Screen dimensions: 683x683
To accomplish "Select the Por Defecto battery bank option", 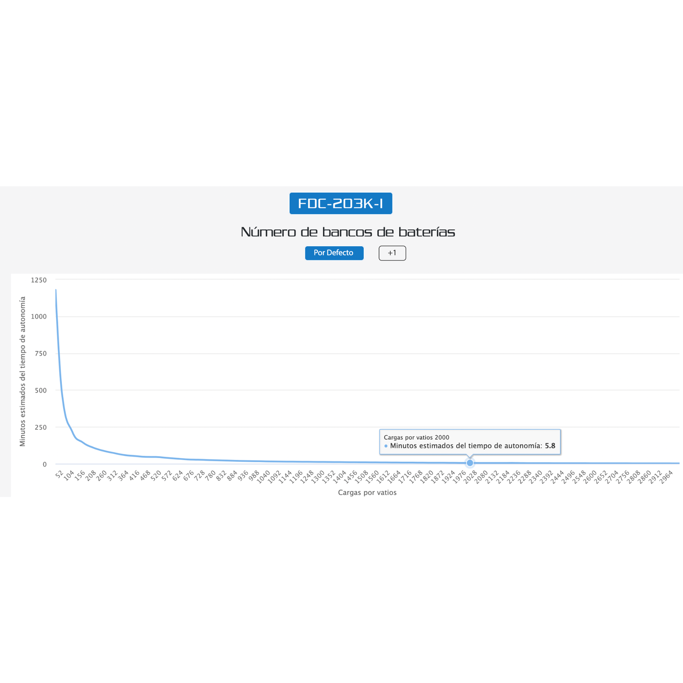I will click(334, 253).
